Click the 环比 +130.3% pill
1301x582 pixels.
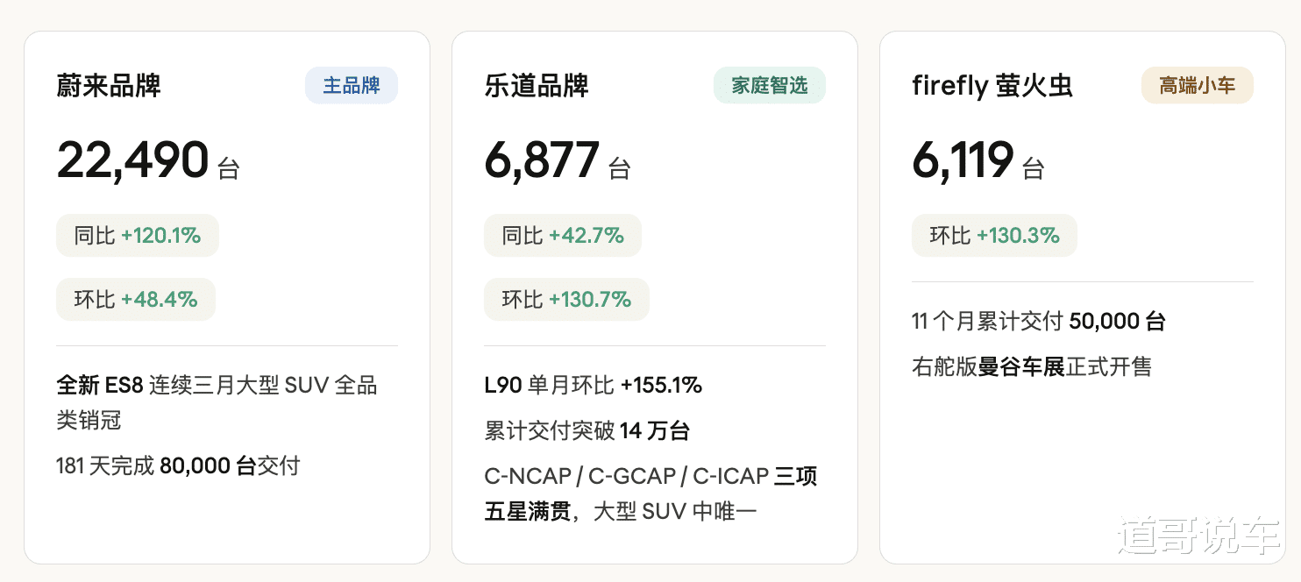tap(994, 236)
